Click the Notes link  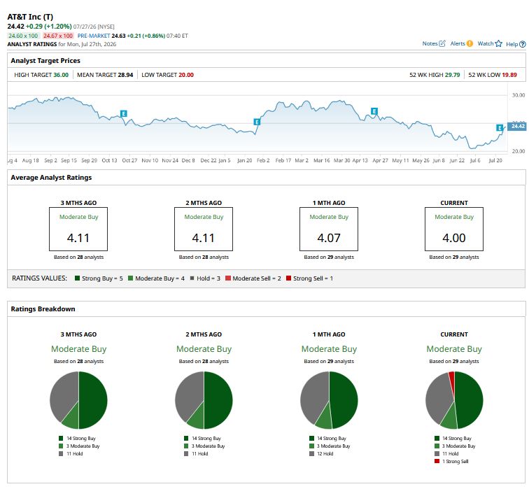pos(430,43)
